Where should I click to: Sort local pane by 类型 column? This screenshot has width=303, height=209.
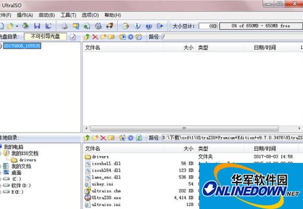220,149
